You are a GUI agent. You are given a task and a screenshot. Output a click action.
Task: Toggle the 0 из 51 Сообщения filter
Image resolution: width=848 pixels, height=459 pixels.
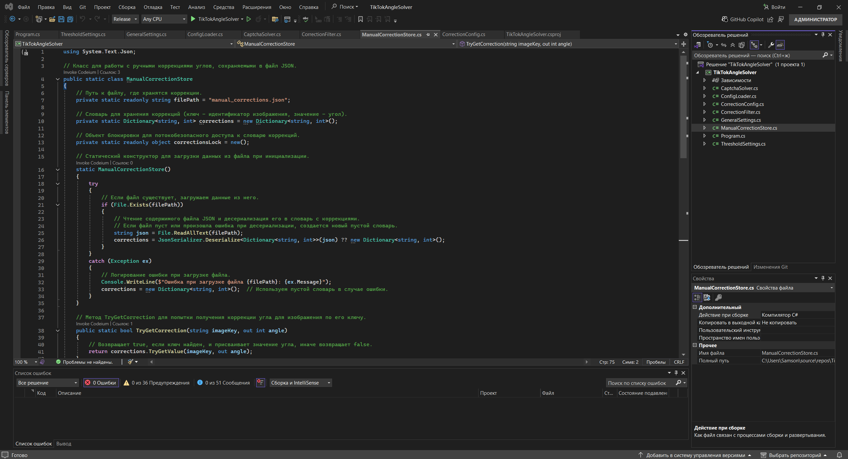224,383
